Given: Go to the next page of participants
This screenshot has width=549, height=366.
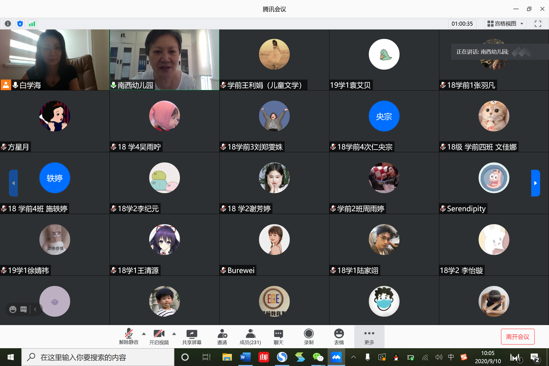Looking at the screenshot, I should 535,183.
